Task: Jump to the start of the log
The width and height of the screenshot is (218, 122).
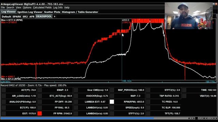Action: (204, 118)
